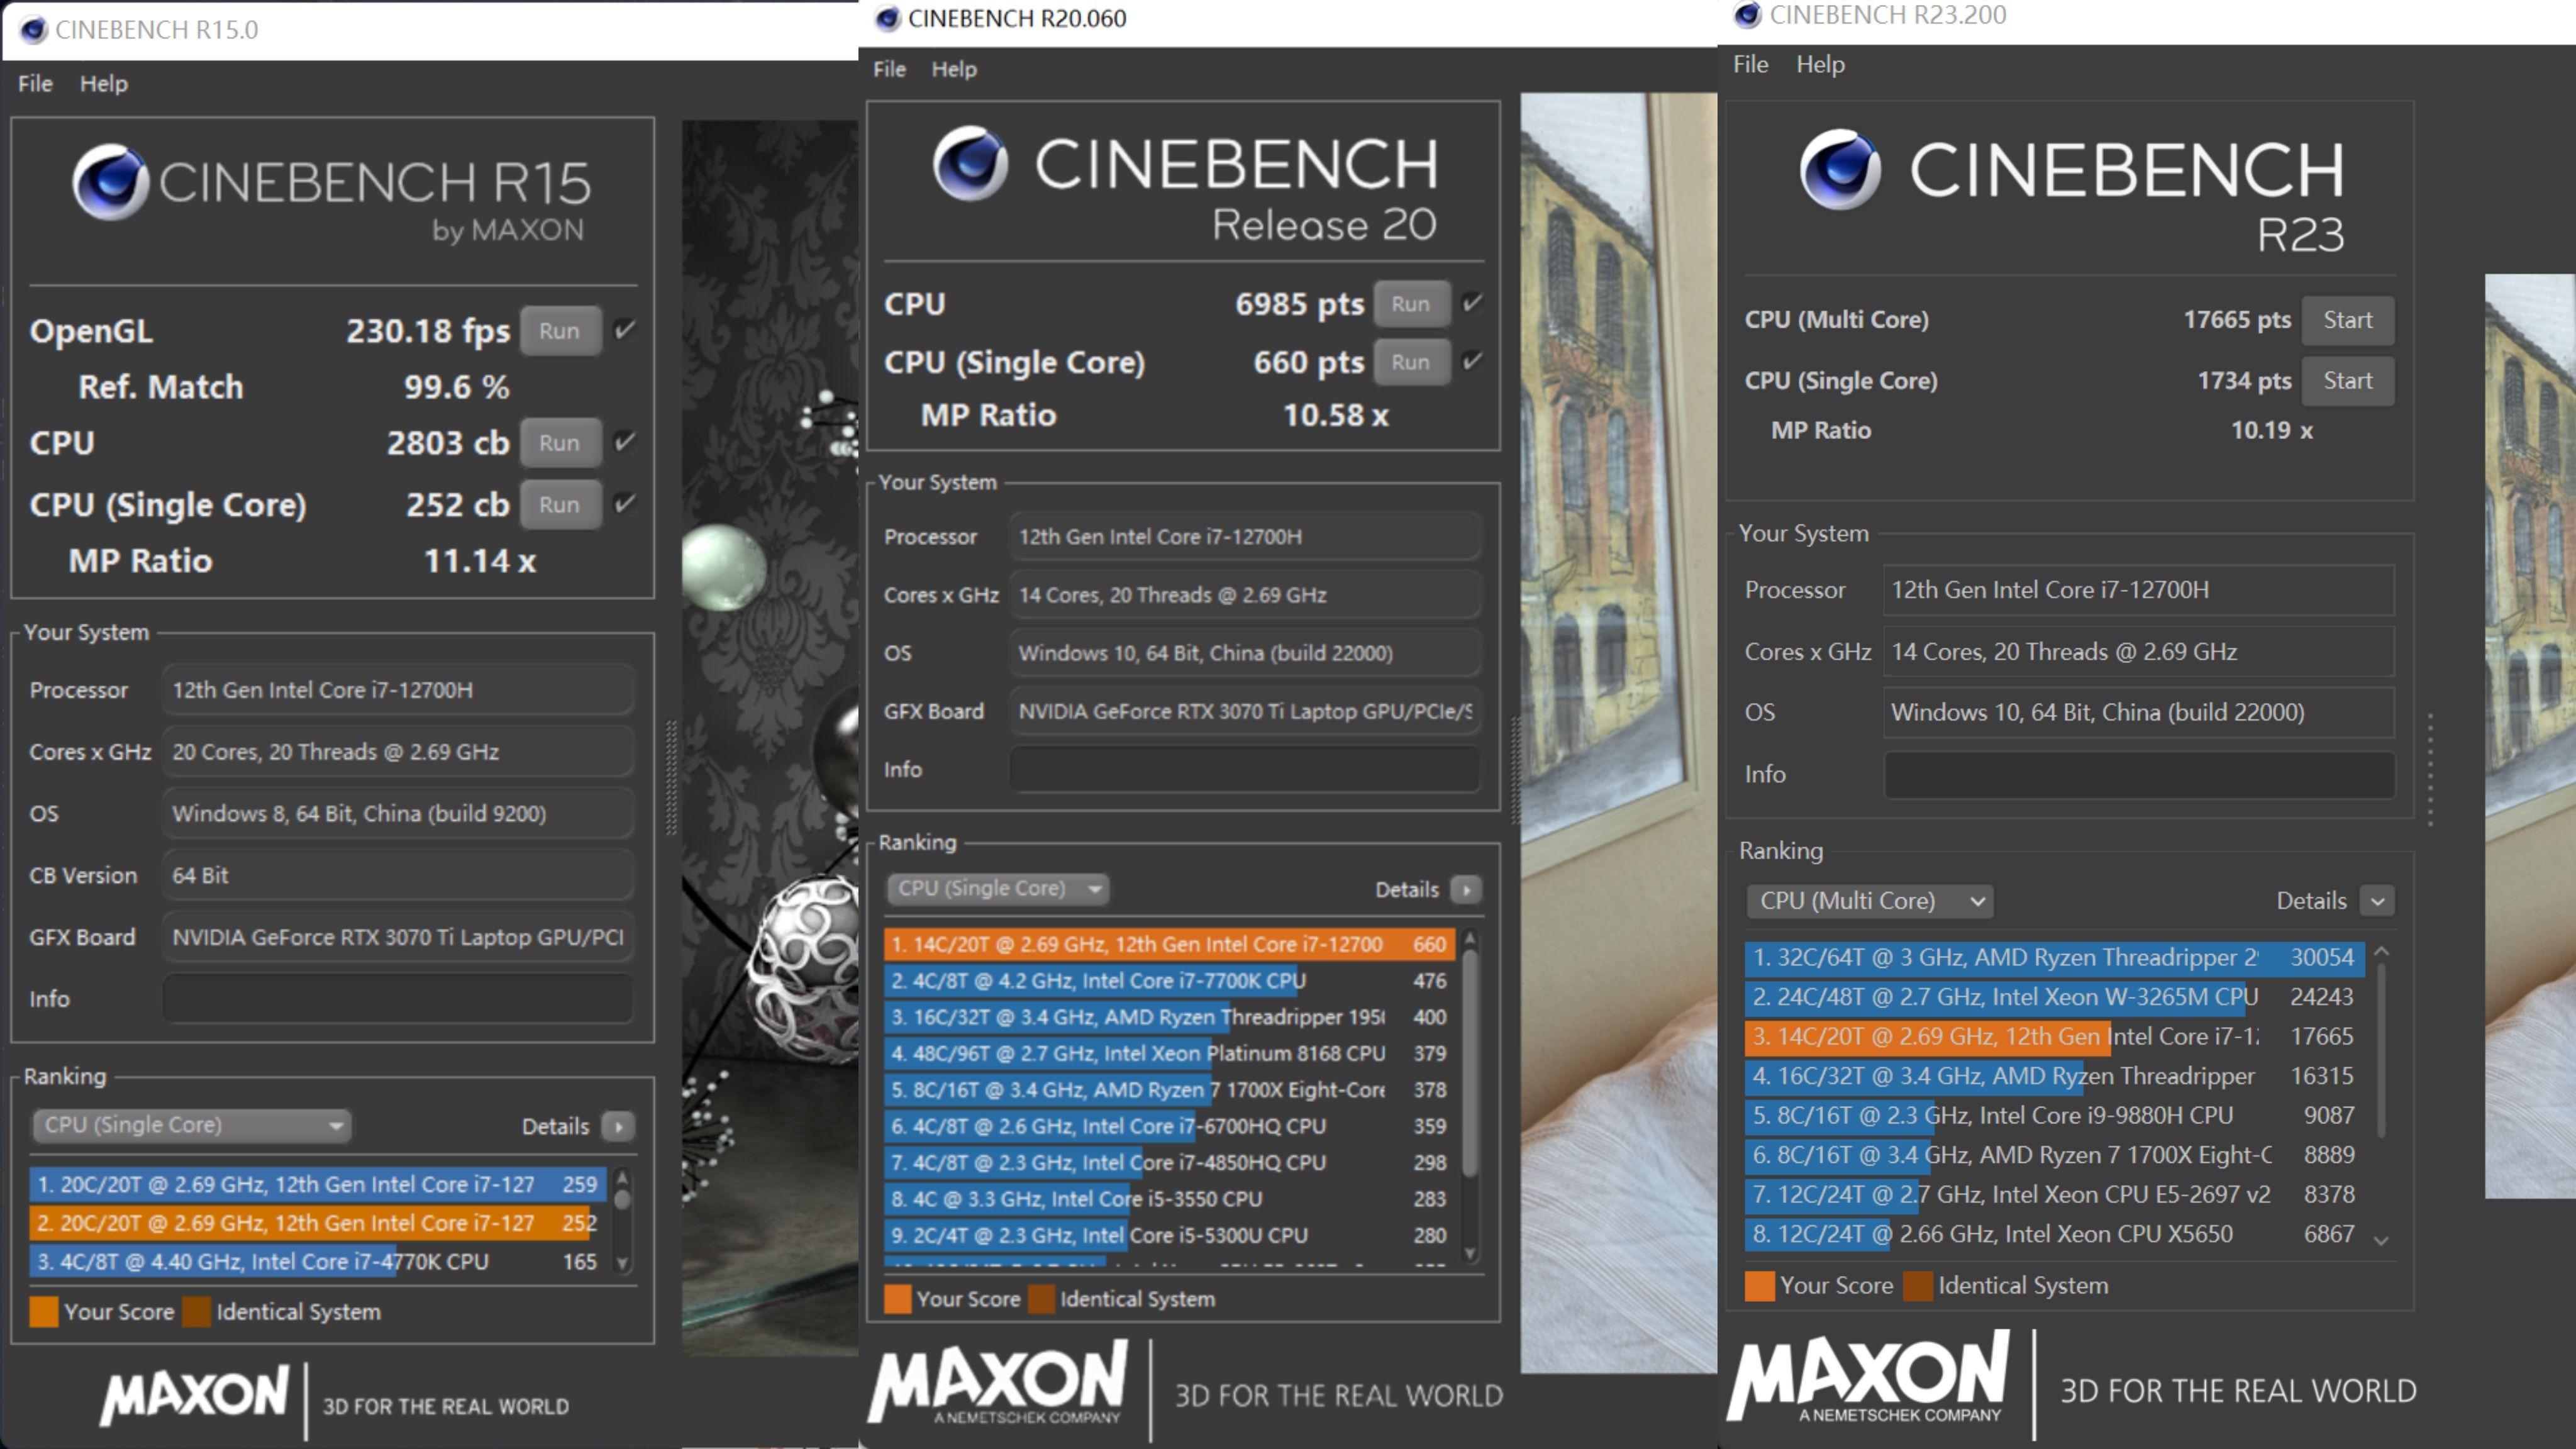Viewport: 2576px width, 1449px height.
Task: Open the Help menu in Cinebench R23
Action: point(1820,65)
